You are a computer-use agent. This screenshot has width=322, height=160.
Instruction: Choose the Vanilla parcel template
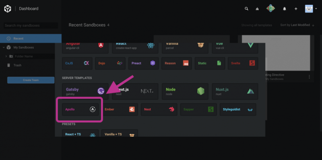(185, 48)
